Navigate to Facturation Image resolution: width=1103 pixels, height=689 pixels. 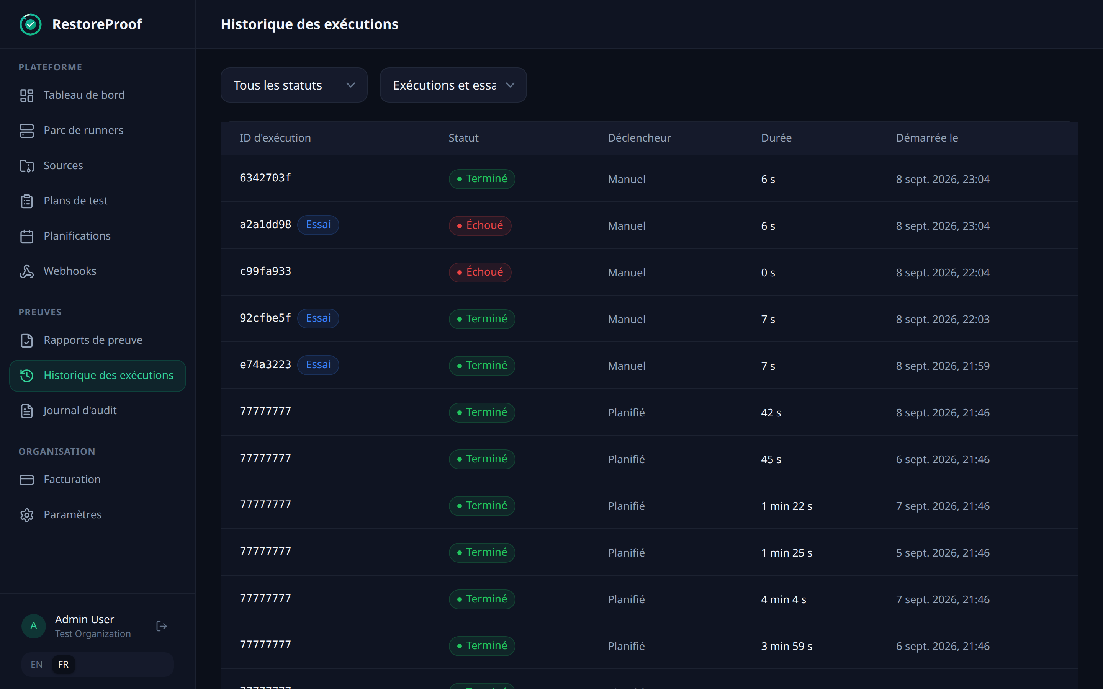[98, 479]
